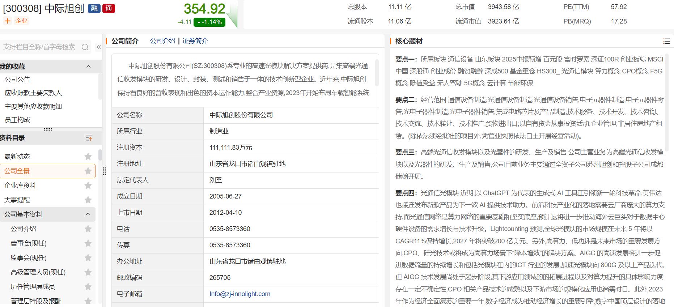Star the 董事会(现任) entry
Image resolution: width=674 pixels, height=307 pixels.
(x=88, y=243)
